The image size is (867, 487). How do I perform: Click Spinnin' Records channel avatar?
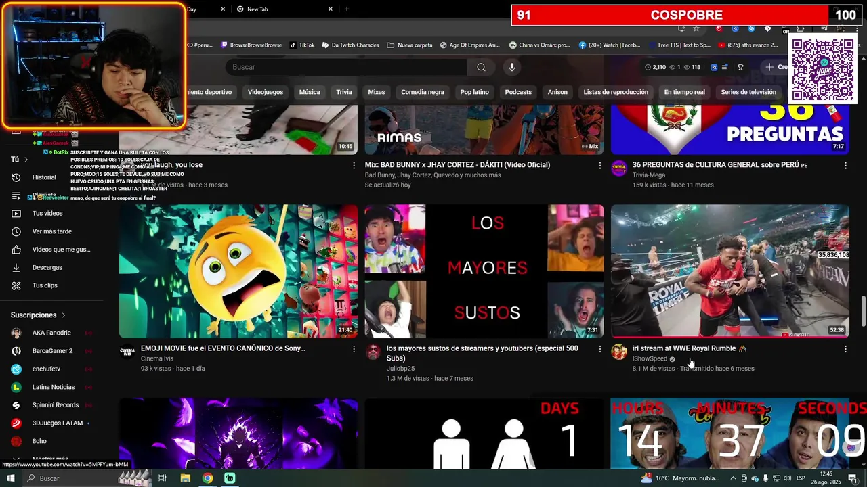[16, 405]
